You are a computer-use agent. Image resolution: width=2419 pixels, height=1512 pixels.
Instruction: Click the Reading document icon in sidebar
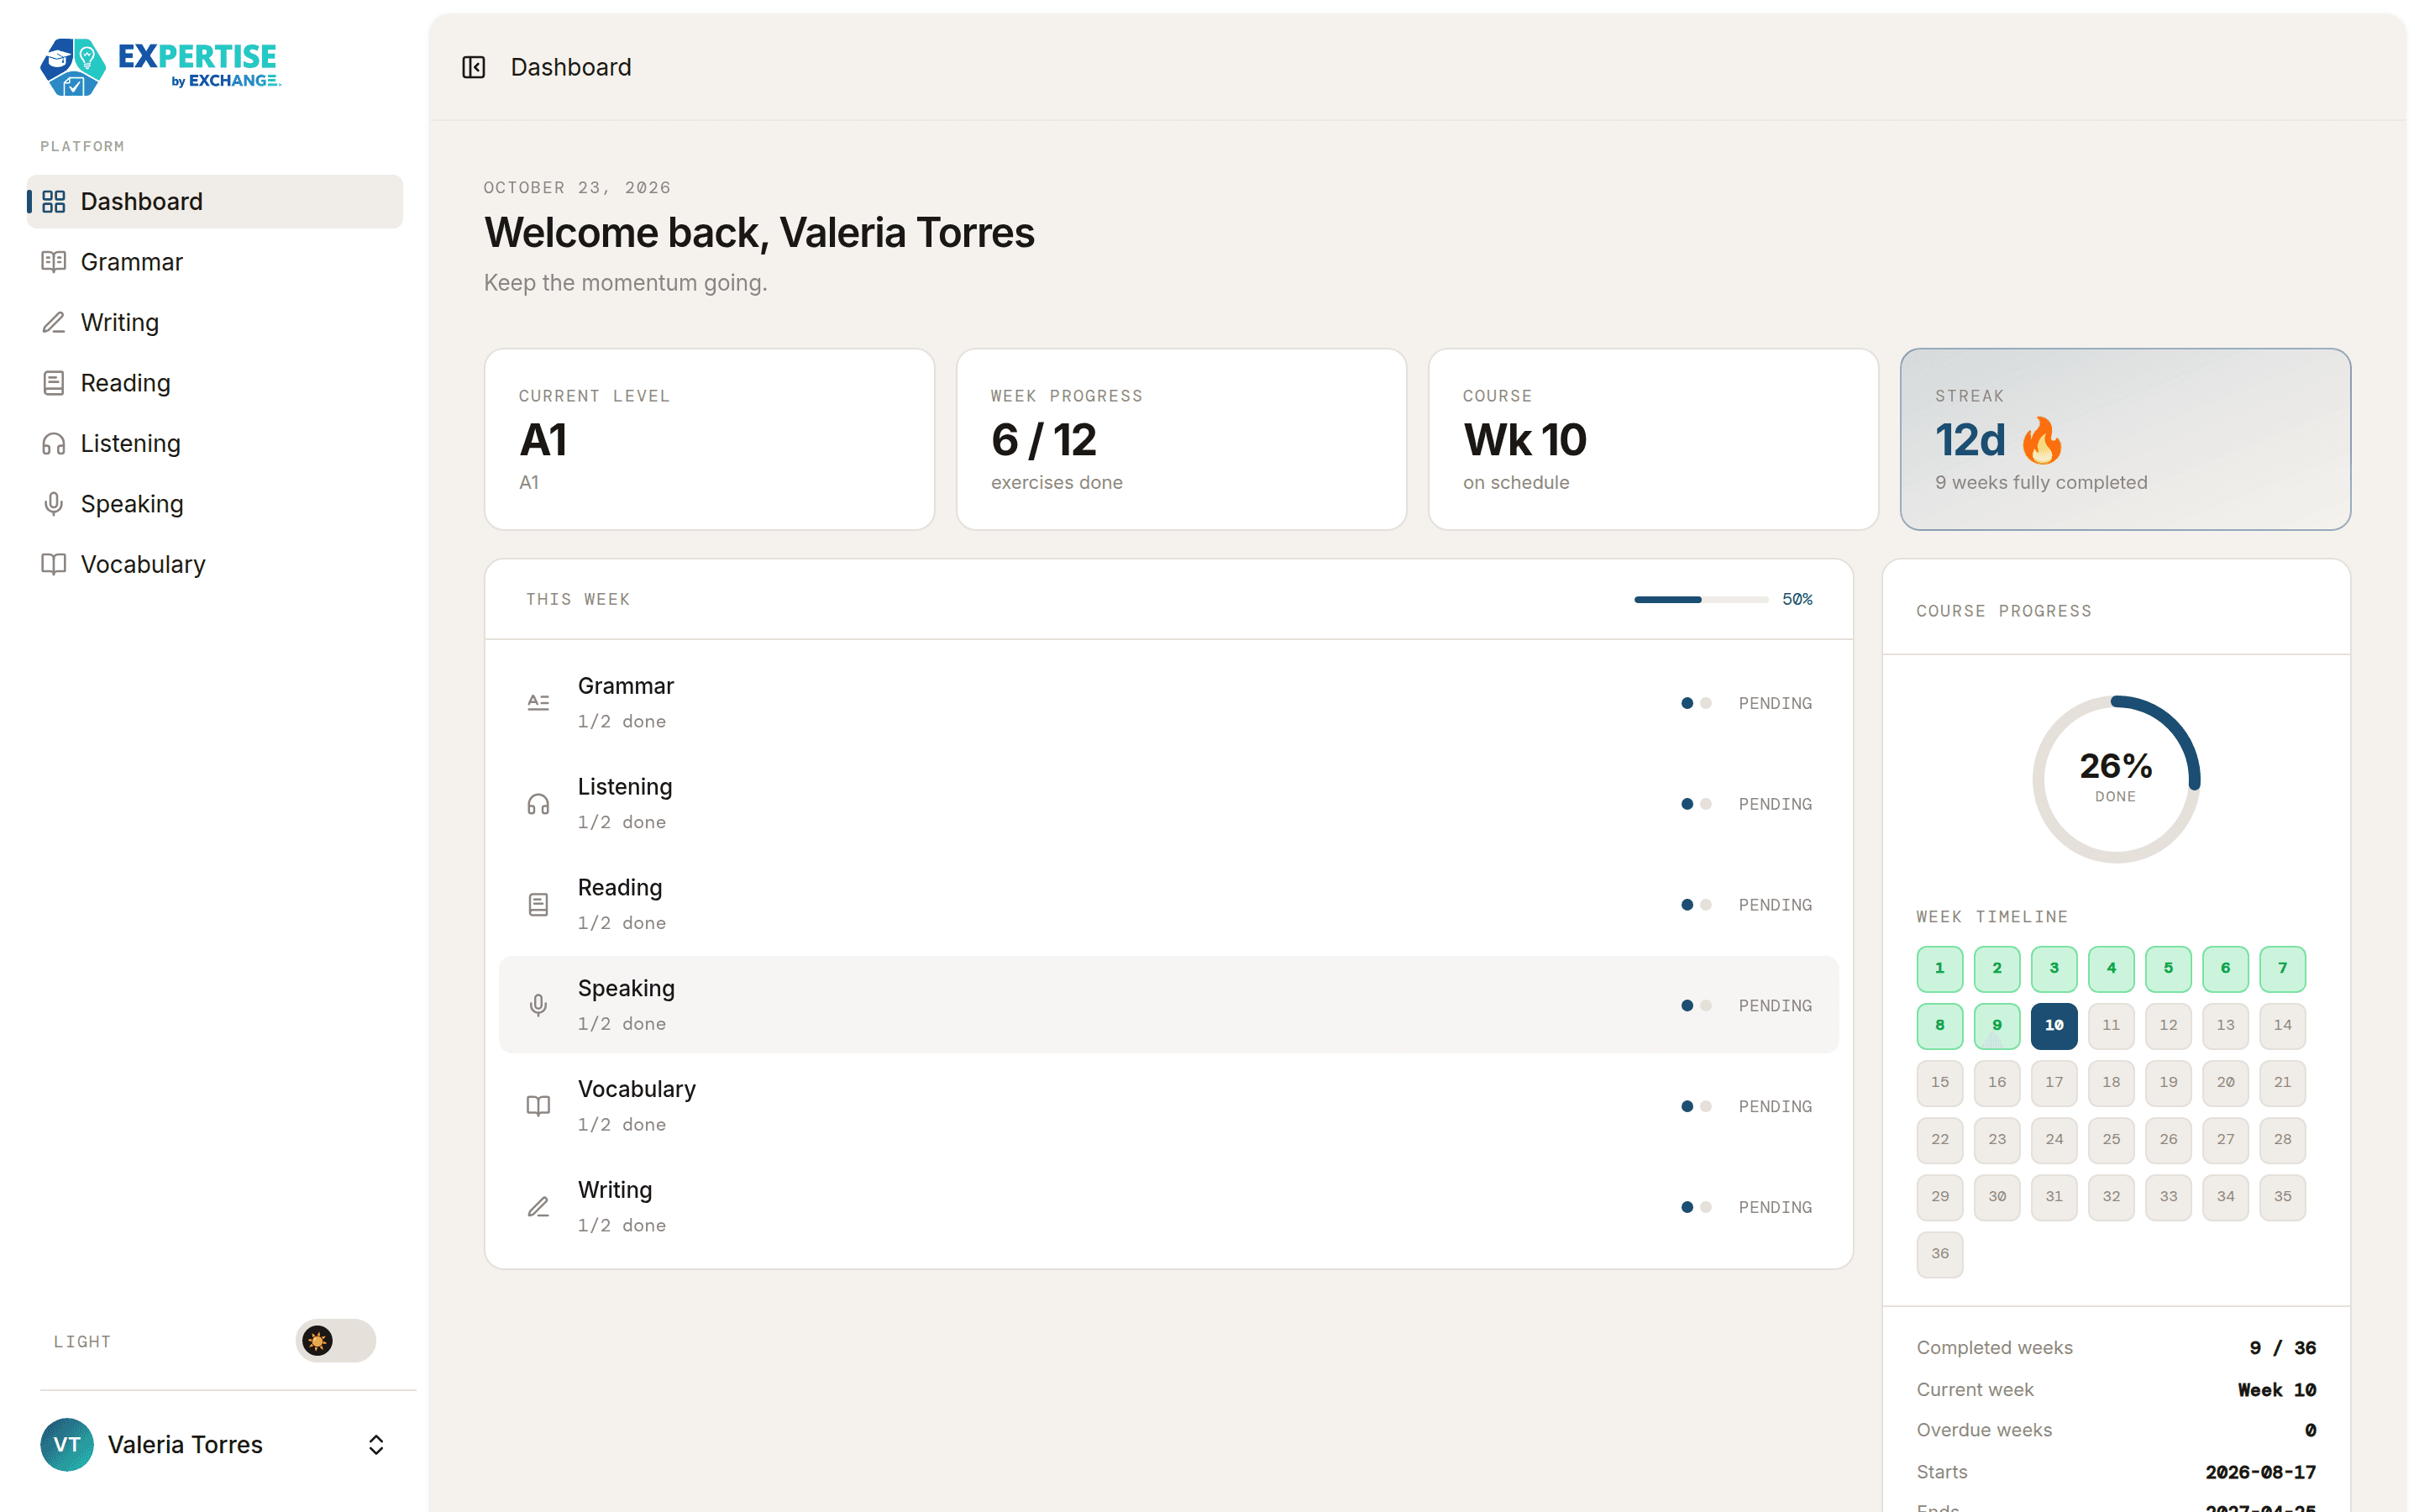(54, 383)
